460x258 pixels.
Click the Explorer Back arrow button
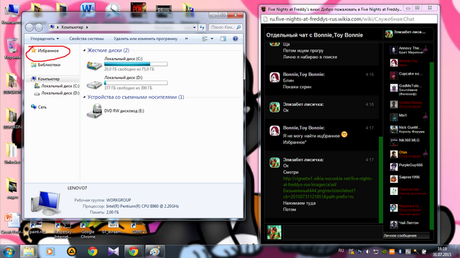[29, 27]
